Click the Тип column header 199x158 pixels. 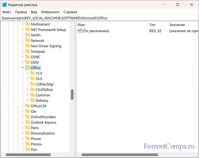point(158,25)
